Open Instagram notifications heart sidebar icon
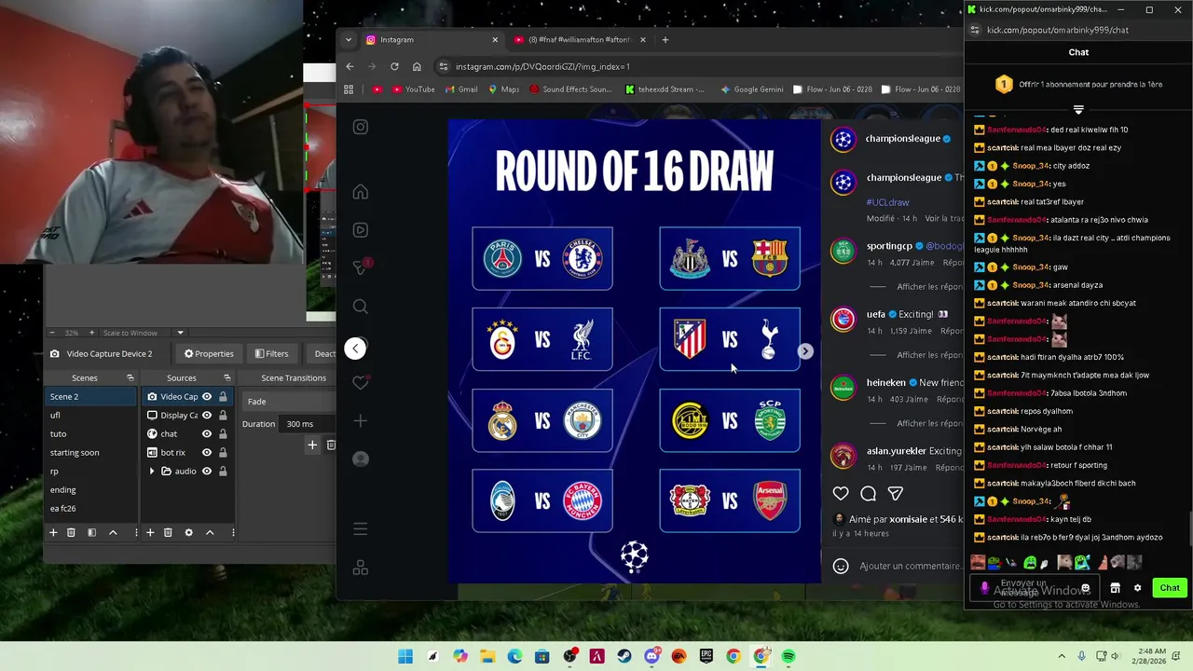The image size is (1193, 671). point(361,383)
